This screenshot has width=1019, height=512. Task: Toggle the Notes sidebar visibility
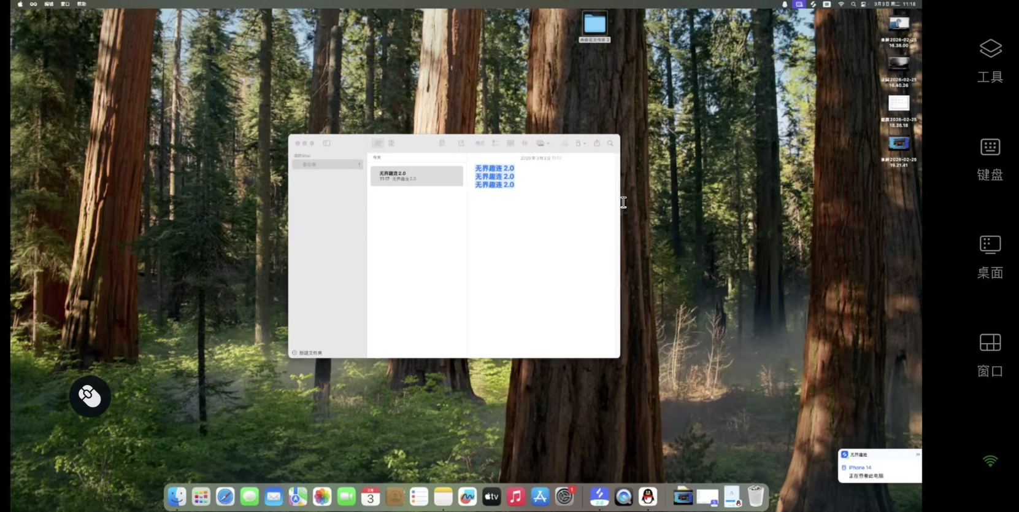coord(327,143)
